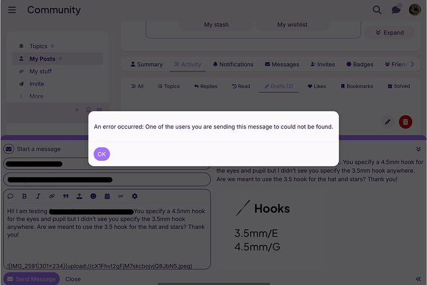Expand the profile section with Expand button
Image resolution: width=427 pixels, height=285 pixels.
pyautogui.click(x=390, y=33)
